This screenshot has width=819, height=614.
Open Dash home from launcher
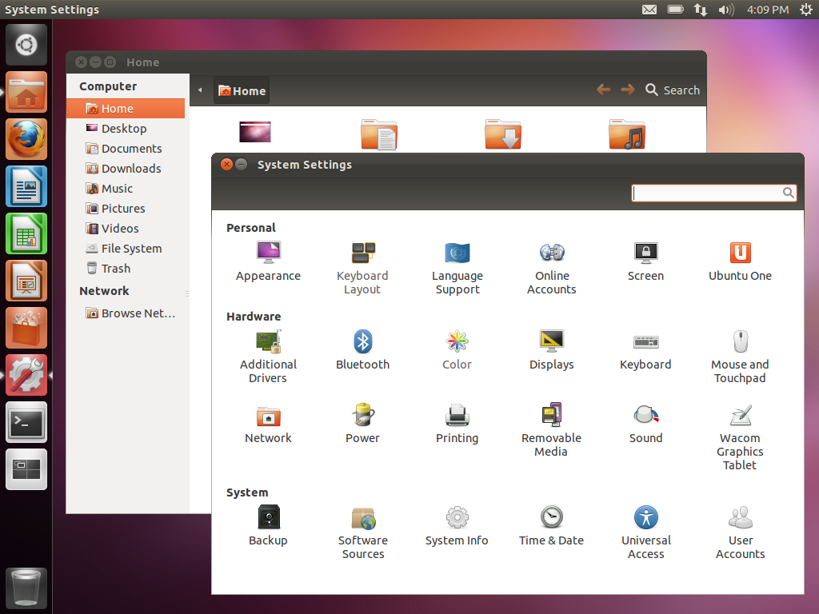click(26, 45)
